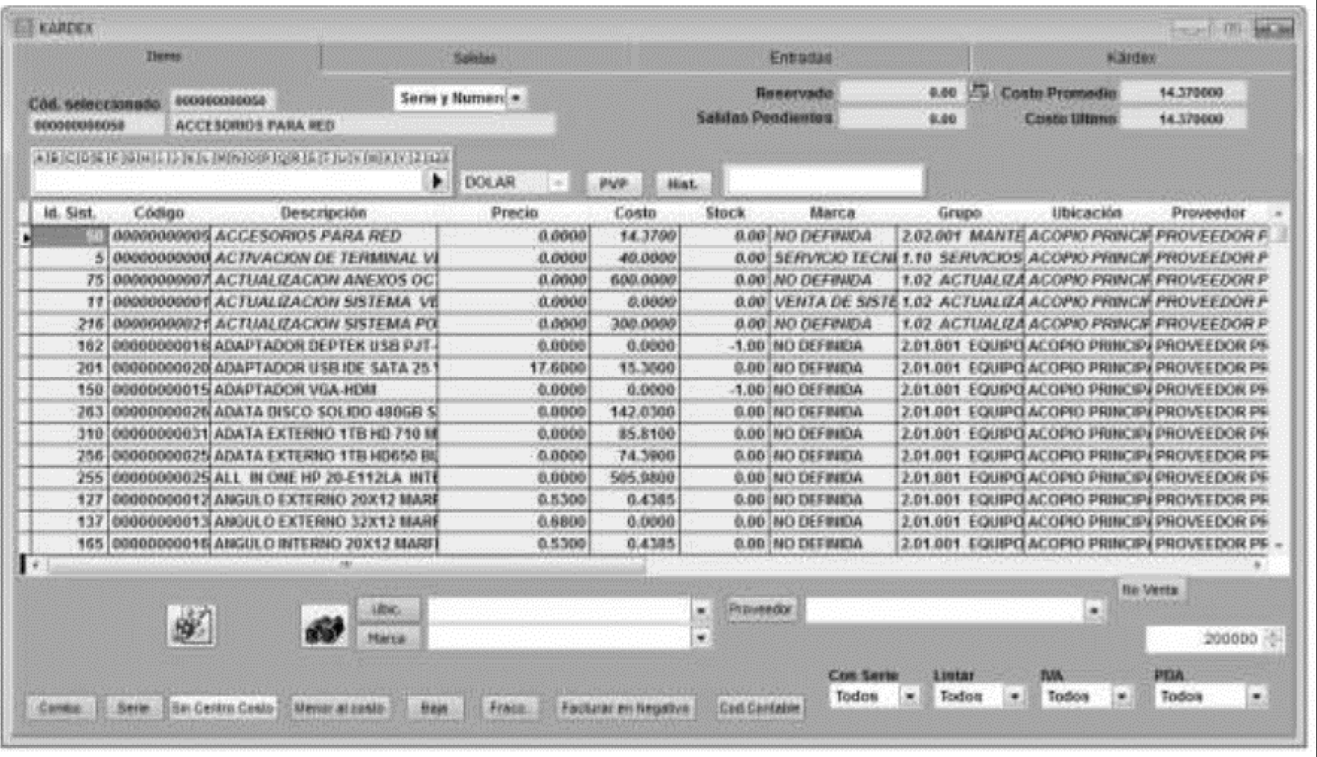The image size is (1317, 757).
Task: Click the binoculars search icon
Action: pyautogui.click(x=324, y=626)
